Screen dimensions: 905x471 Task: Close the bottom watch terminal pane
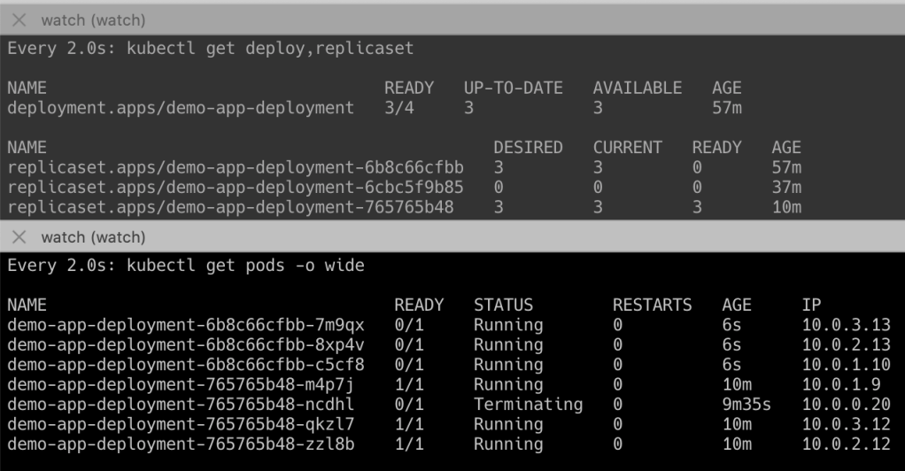tap(20, 239)
